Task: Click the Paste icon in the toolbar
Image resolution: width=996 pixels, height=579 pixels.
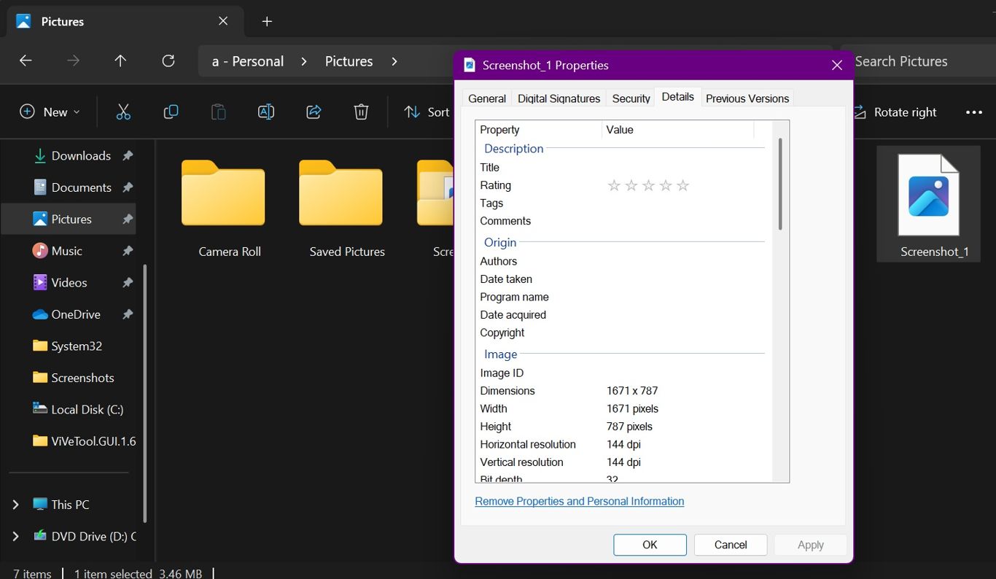Action: [217, 112]
